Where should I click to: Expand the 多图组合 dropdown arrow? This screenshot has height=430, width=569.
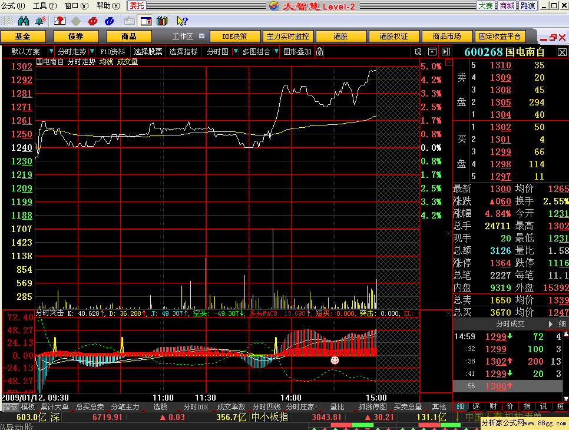tap(276, 51)
